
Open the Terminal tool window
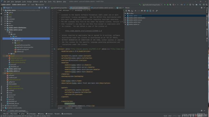[49, 114]
